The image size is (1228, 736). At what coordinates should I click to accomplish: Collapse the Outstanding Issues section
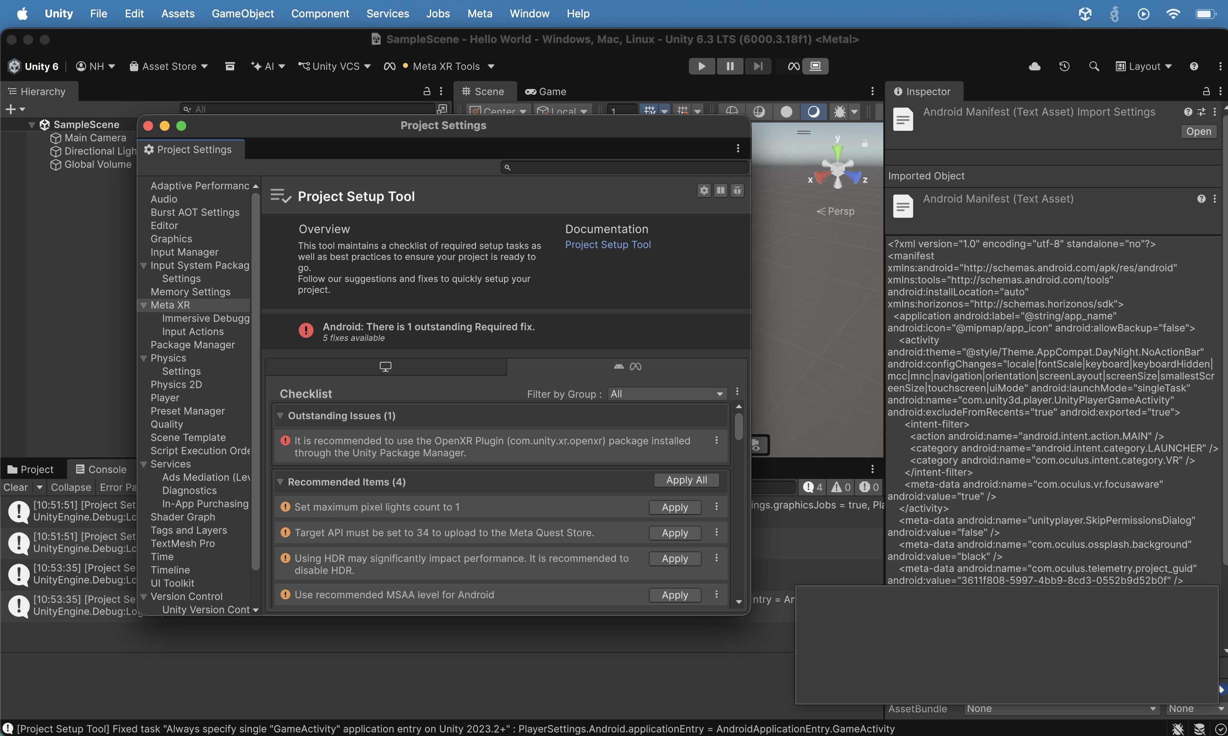[280, 416]
